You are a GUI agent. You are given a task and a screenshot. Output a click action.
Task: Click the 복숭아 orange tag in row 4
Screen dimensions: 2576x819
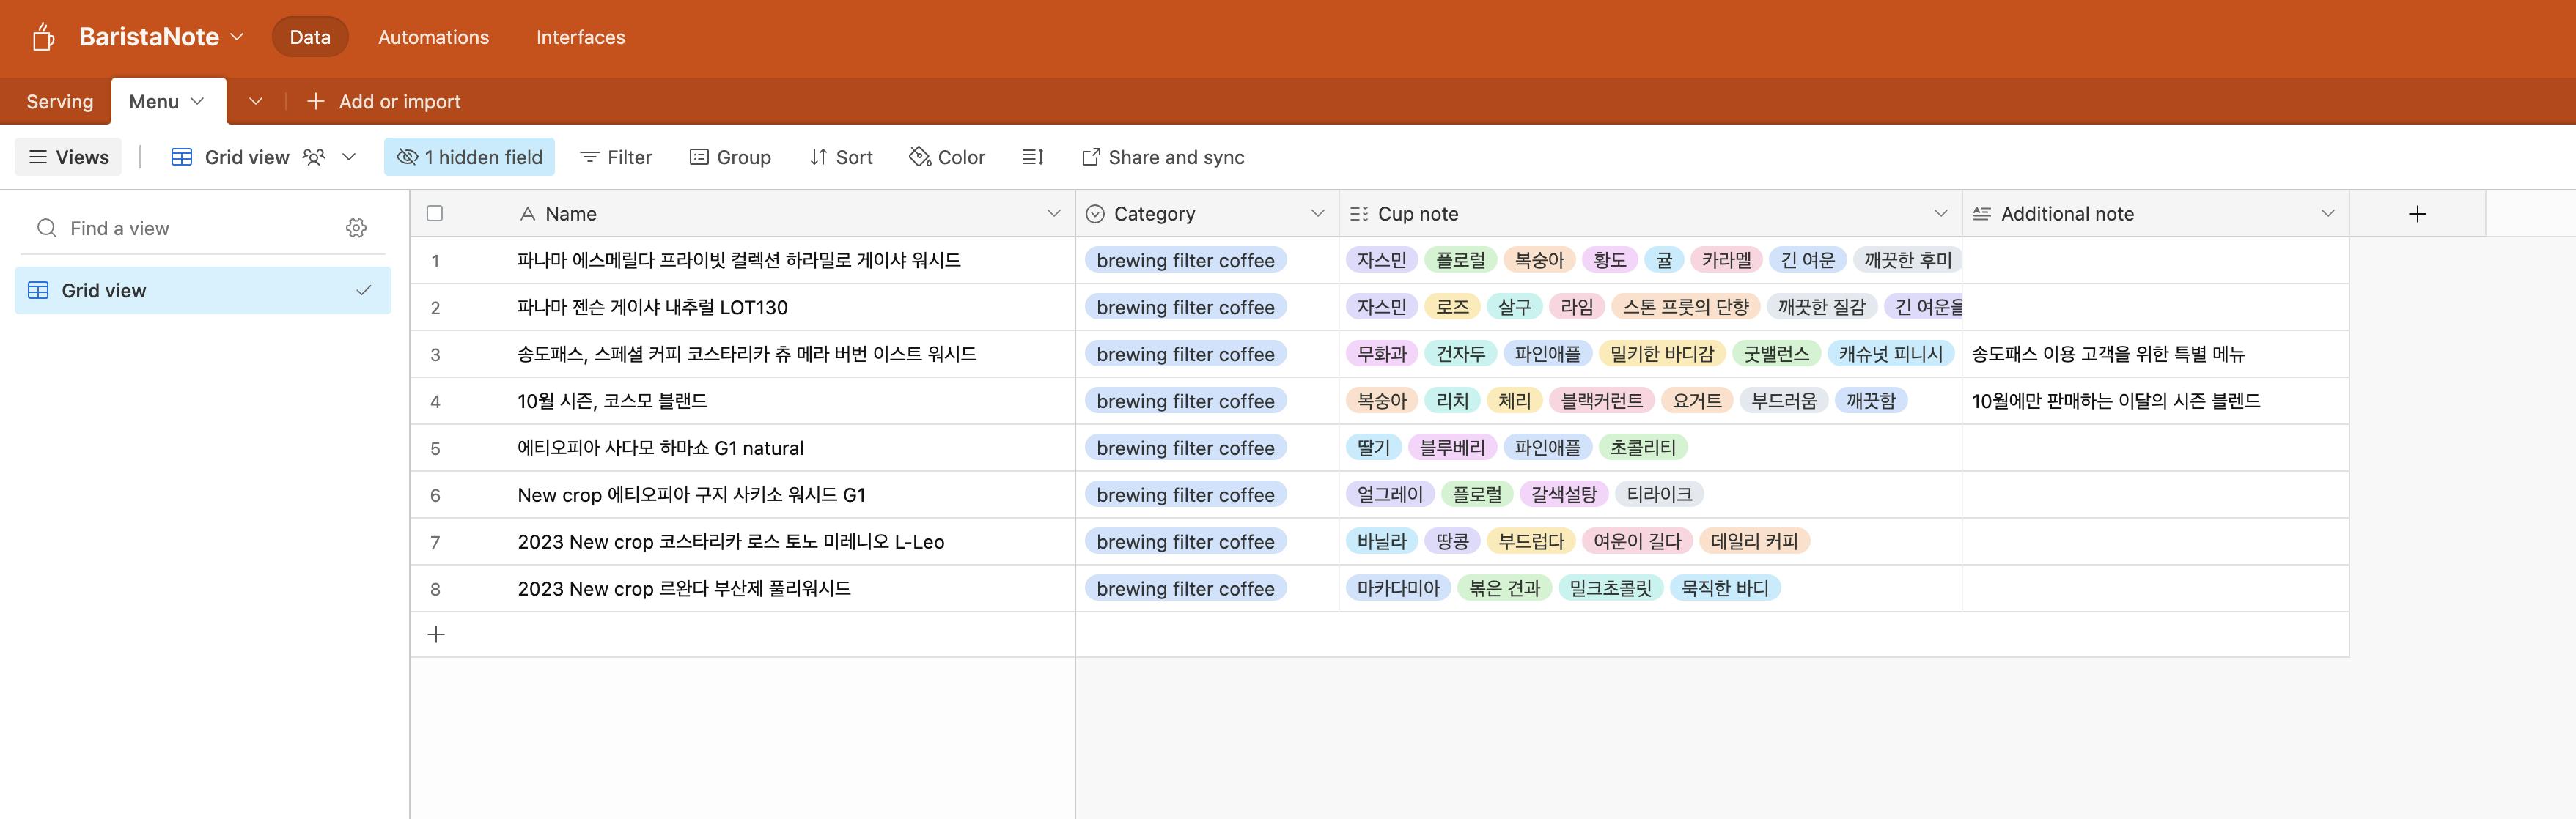point(1381,401)
